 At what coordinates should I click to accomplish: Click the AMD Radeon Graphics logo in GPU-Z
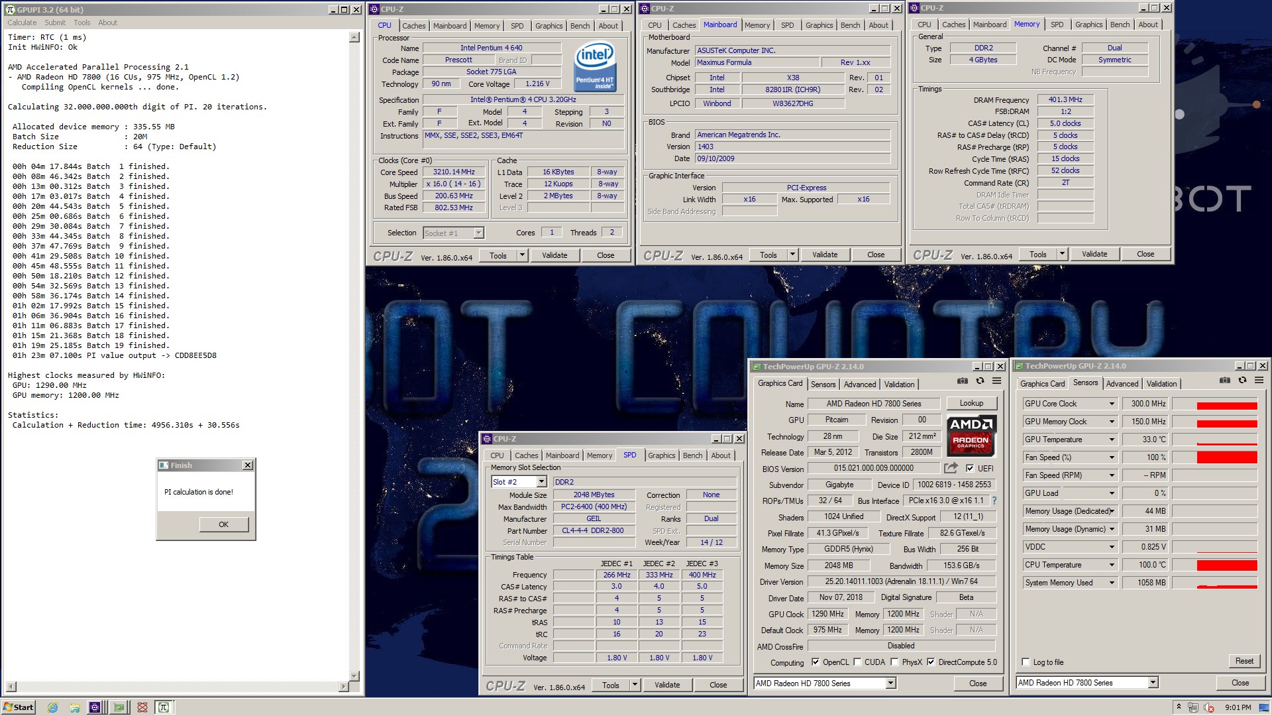point(971,436)
